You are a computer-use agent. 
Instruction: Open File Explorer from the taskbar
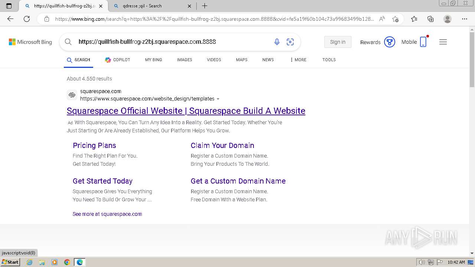click(x=42, y=262)
